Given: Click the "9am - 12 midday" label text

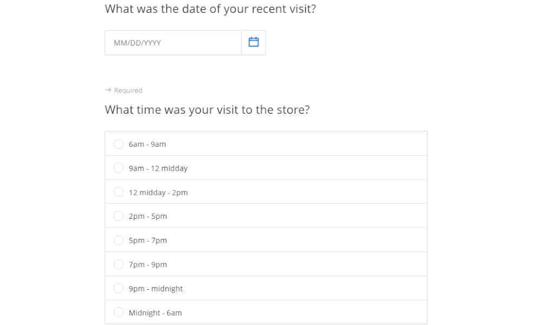Looking at the screenshot, I should pos(159,168).
